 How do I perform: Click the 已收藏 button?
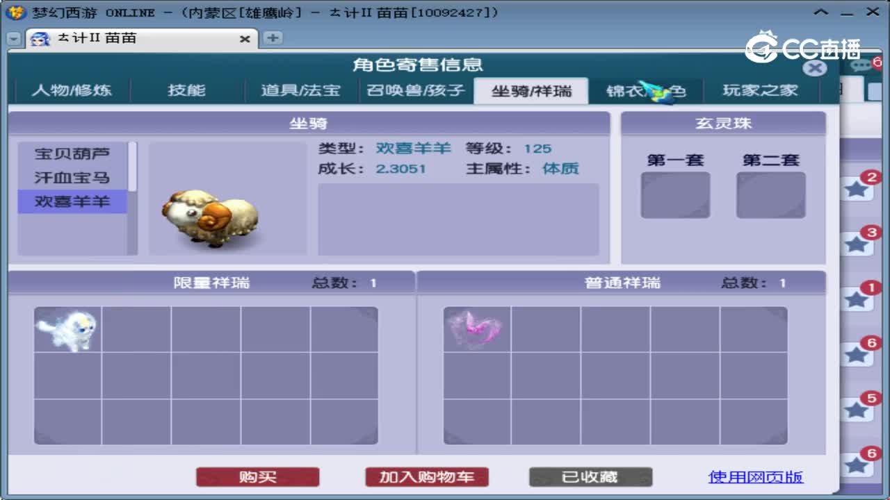[590, 477]
